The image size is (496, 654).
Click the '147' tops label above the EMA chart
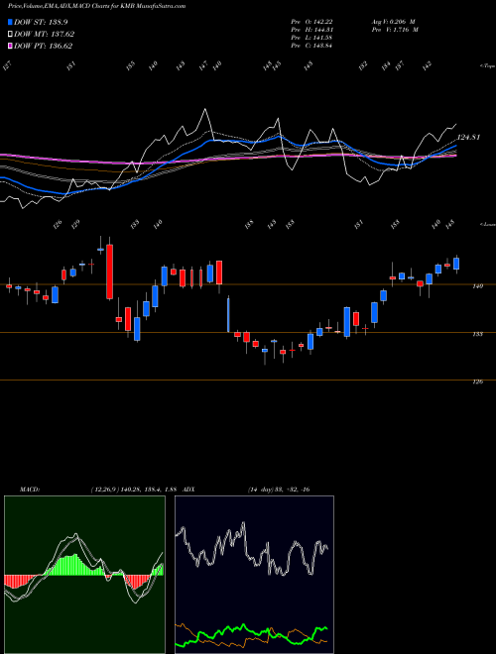coord(203,65)
